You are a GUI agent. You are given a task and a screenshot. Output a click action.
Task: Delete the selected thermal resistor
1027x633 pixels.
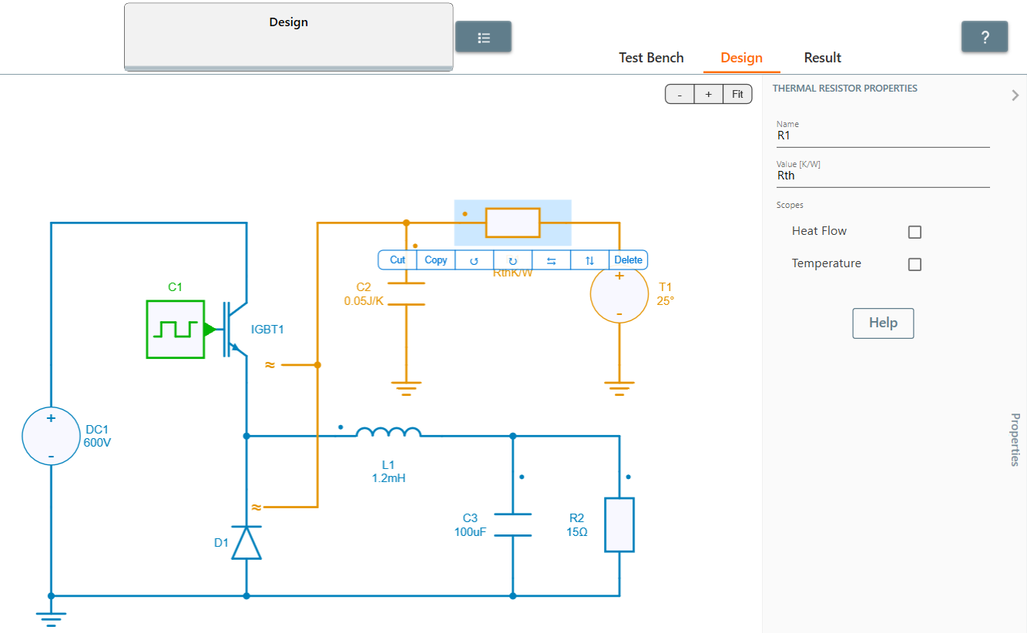point(628,260)
